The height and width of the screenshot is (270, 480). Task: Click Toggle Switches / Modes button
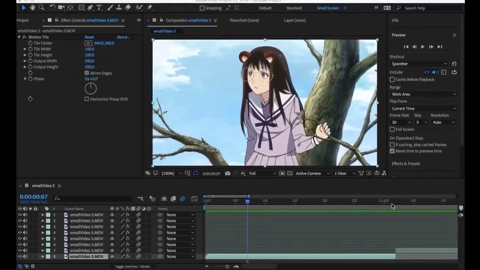[x=132, y=267]
